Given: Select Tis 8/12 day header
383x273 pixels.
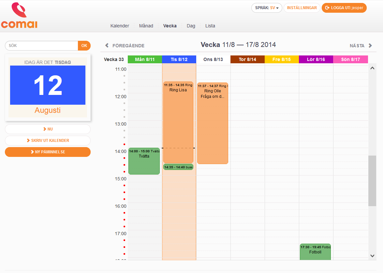Looking at the screenshot, I should [x=179, y=59].
